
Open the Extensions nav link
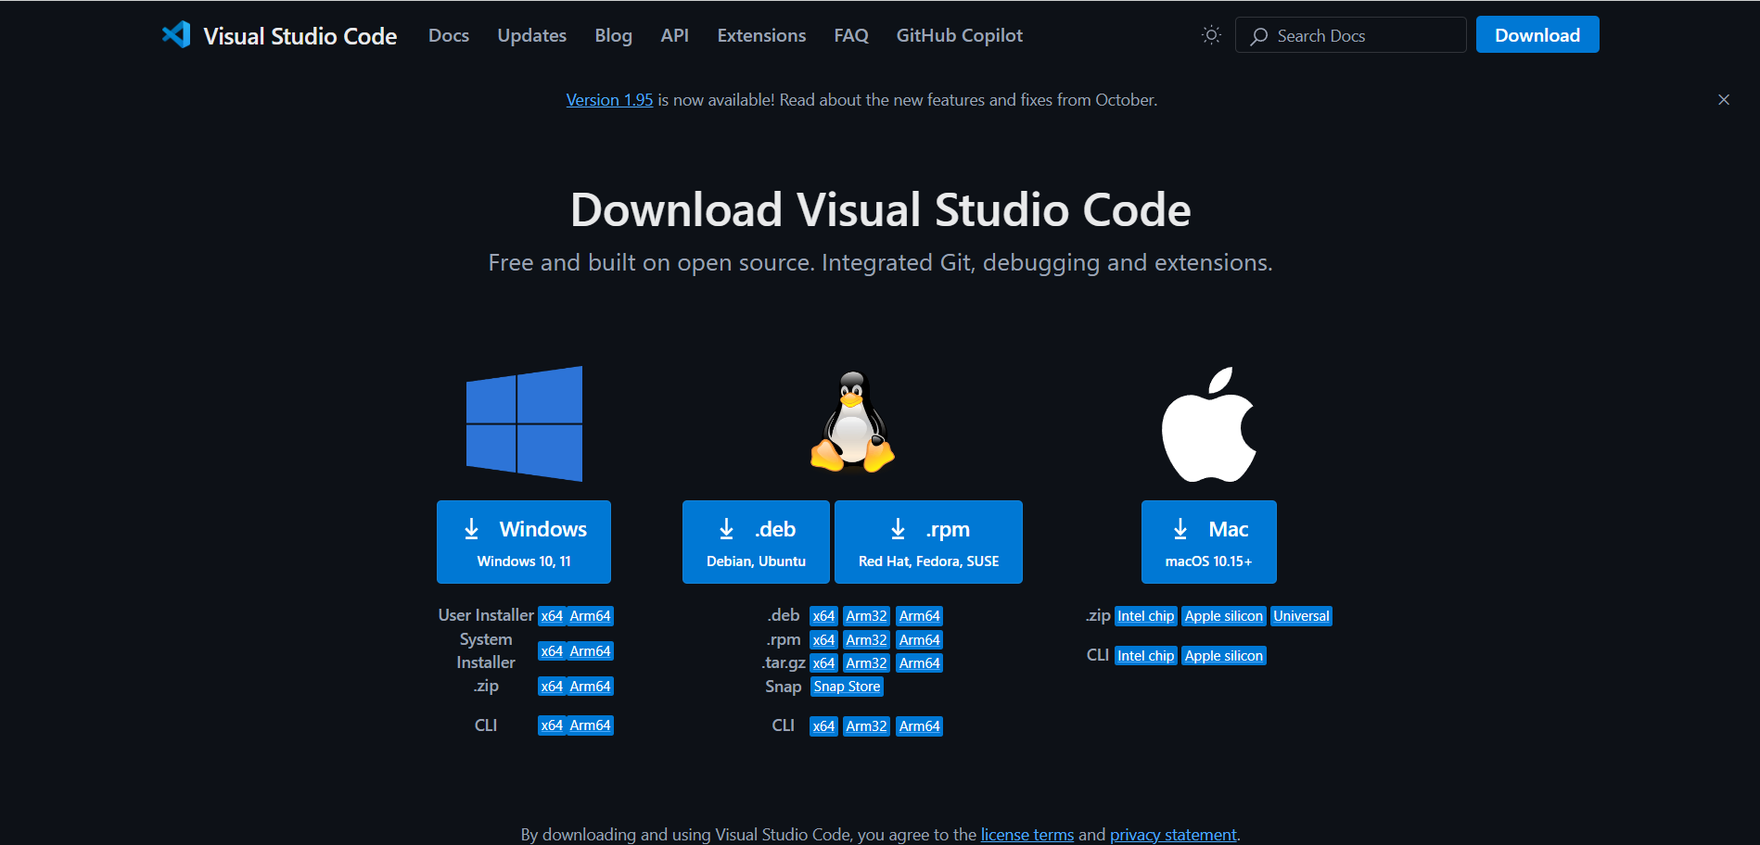click(x=761, y=35)
